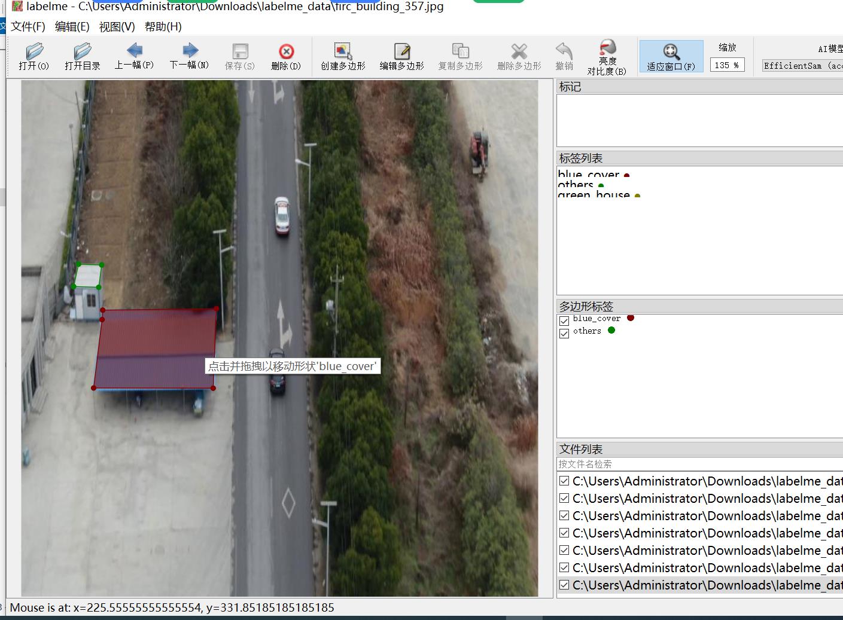Uncheck the blue_cover polygon checkbox
This screenshot has width=843, height=620.
564,321
